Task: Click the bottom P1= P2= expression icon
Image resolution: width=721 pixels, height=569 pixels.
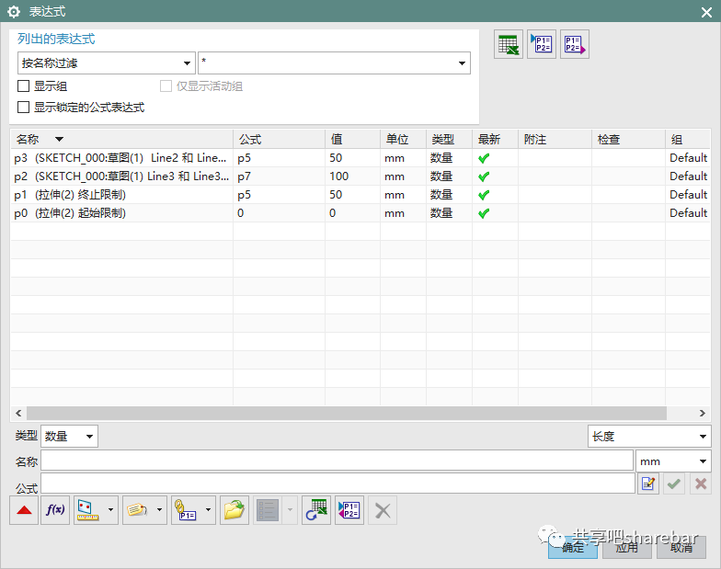Action: tap(349, 510)
